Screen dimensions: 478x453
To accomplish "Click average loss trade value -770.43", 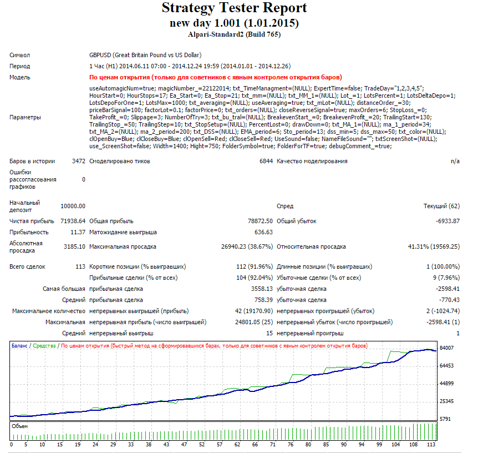I will point(449,300).
